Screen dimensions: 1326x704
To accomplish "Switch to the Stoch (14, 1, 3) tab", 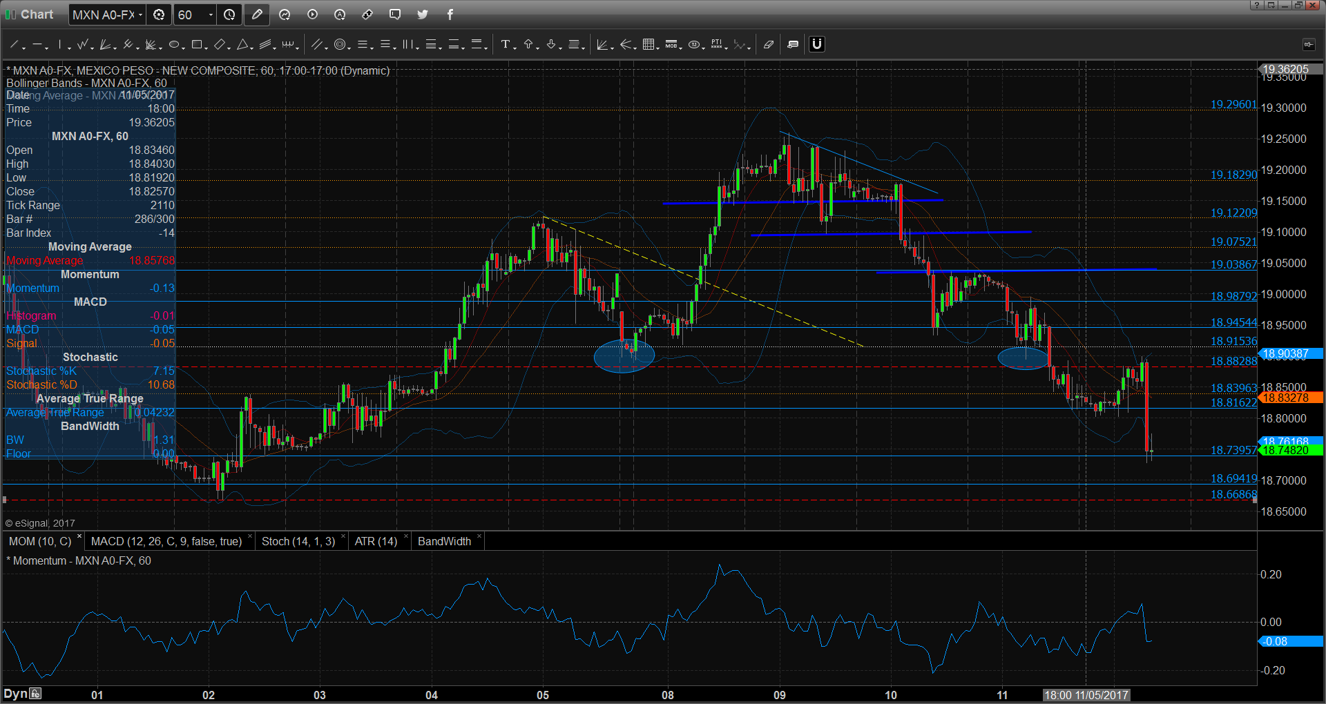I will coord(298,542).
